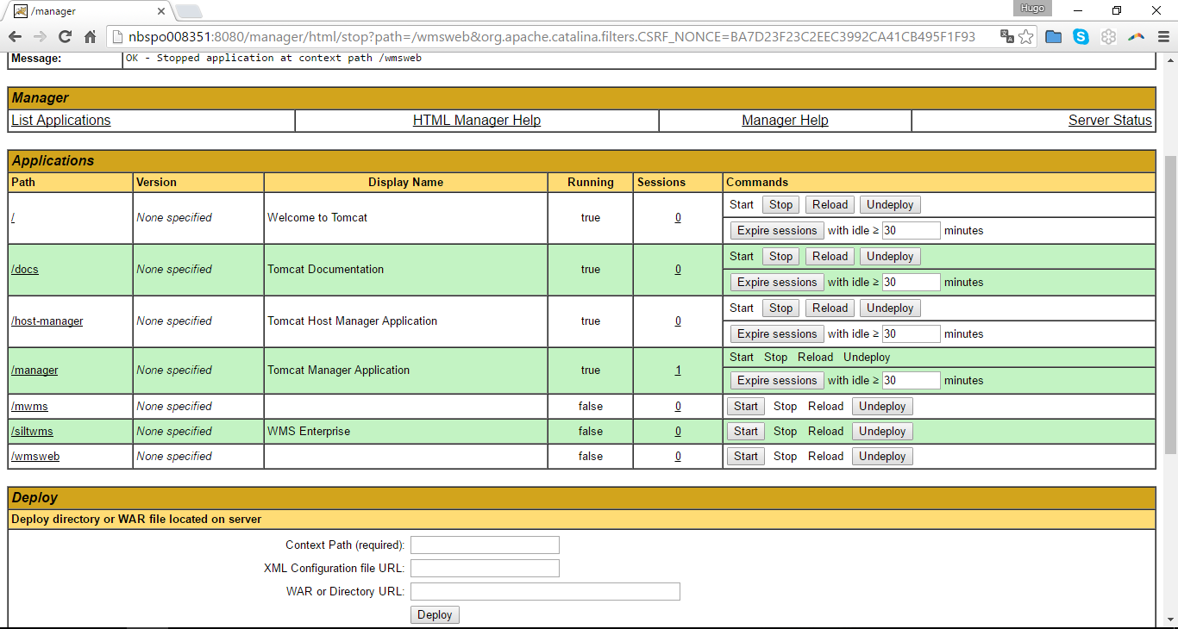
Task: Click the browser forward arrow
Action: pos(40,36)
